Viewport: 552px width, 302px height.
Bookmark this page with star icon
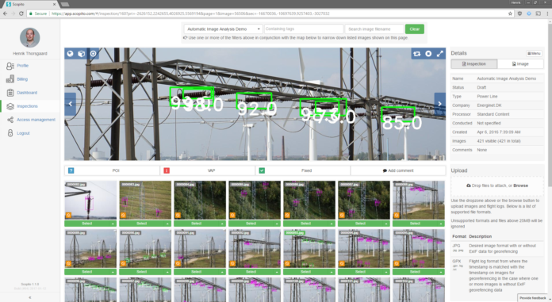510,13
